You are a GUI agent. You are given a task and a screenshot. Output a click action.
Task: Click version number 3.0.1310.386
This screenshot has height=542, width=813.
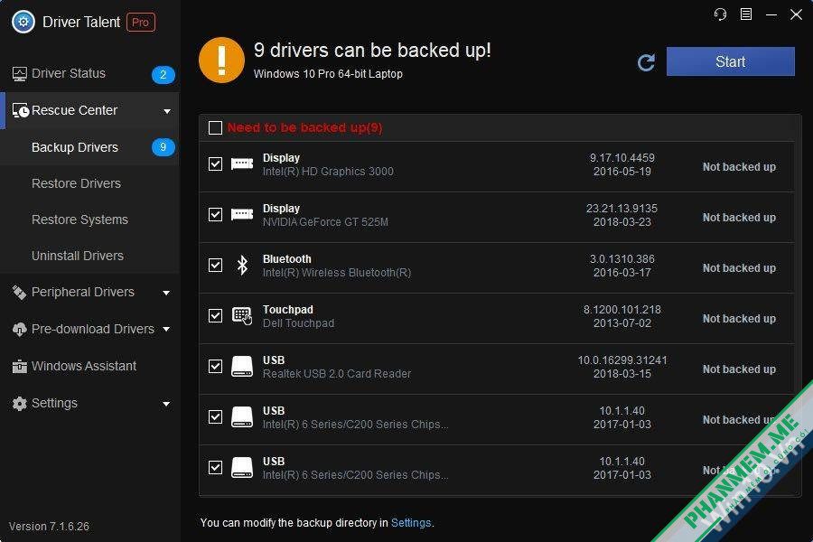click(x=622, y=259)
